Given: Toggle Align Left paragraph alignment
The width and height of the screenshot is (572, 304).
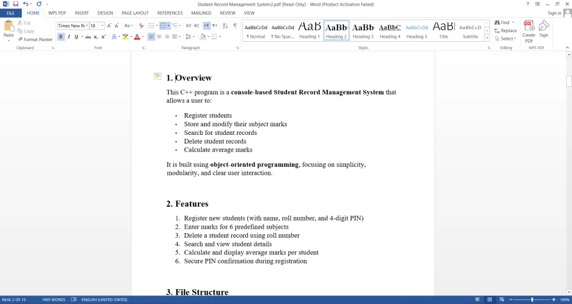Looking at the screenshot, I should [151, 37].
